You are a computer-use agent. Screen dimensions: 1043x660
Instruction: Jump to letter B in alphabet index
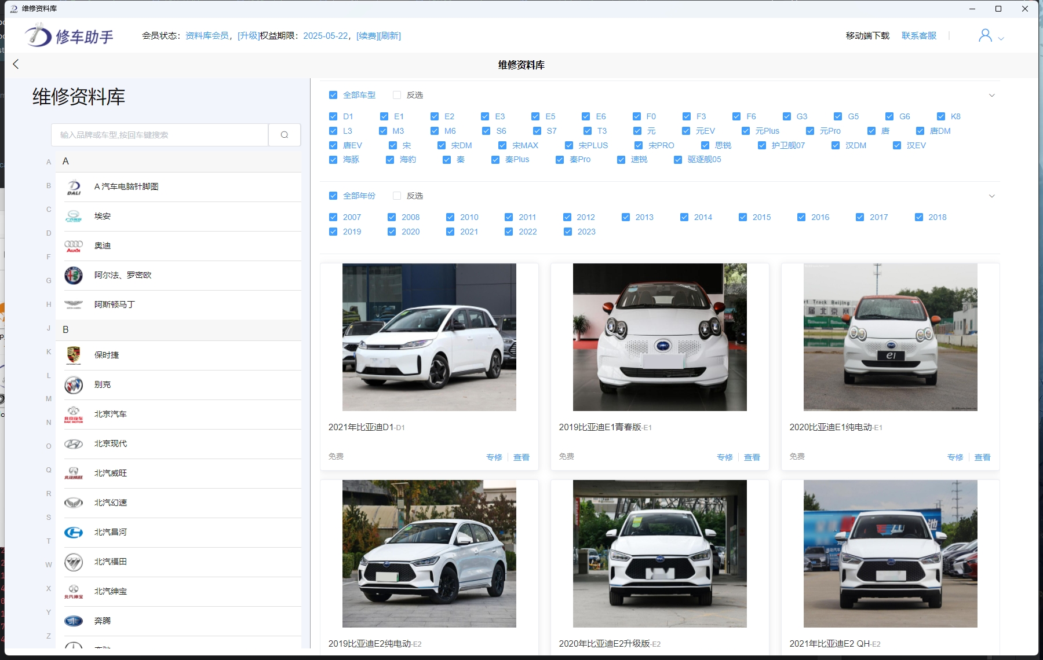pyautogui.click(x=49, y=186)
